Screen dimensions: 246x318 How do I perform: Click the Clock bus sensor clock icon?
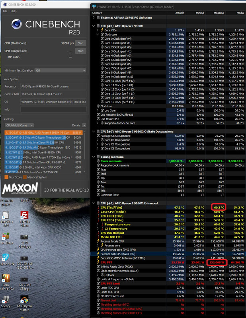pyautogui.click(x=98, y=106)
